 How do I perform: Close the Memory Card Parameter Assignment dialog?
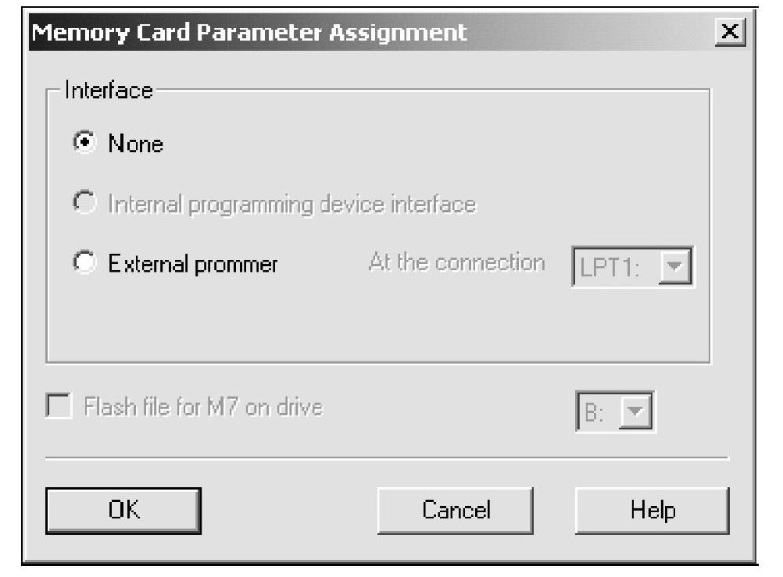click(x=730, y=32)
